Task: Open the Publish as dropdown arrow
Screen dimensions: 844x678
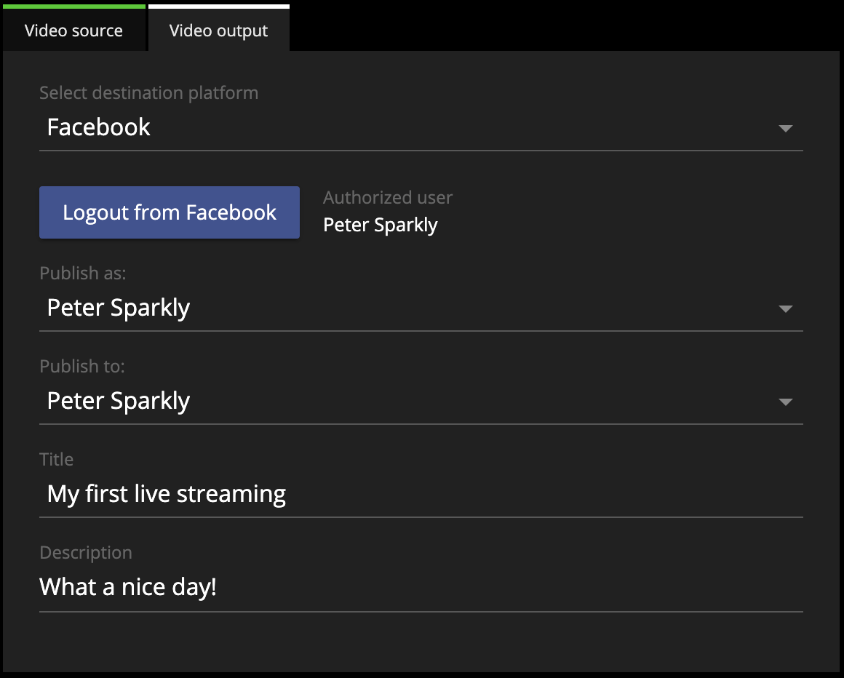Action: [x=785, y=308]
